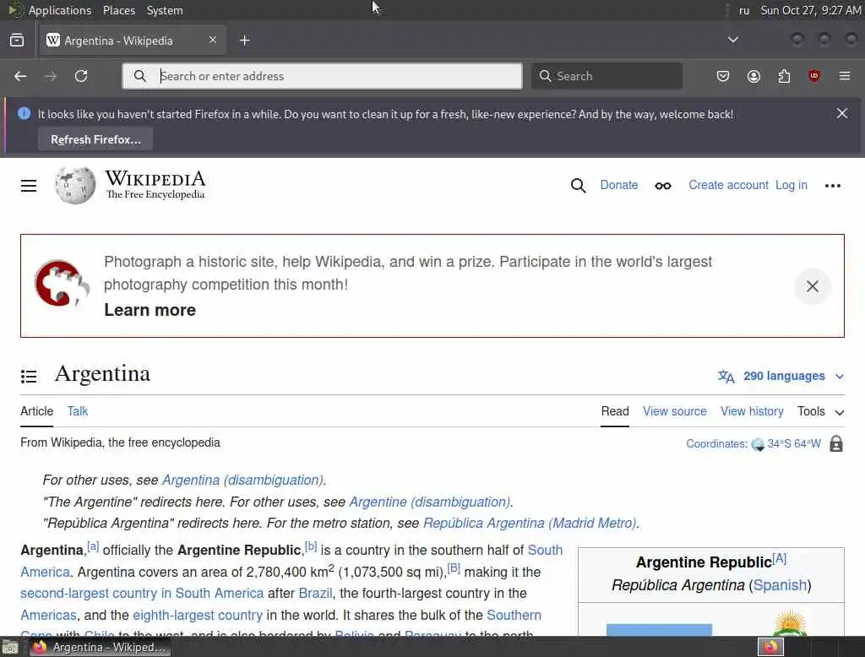This screenshot has width=865, height=657.
Task: Expand the Tools dropdown
Action: coord(820,411)
